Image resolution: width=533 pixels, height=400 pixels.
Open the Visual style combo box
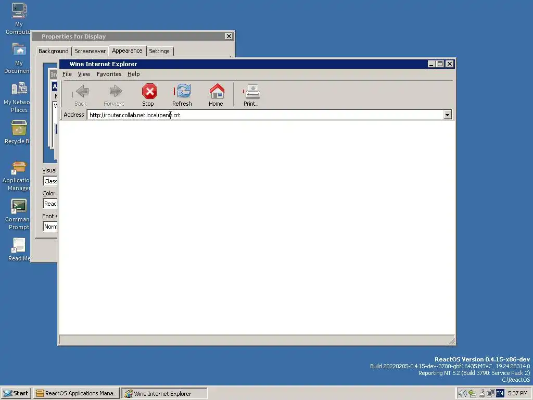pyautogui.click(x=50, y=181)
